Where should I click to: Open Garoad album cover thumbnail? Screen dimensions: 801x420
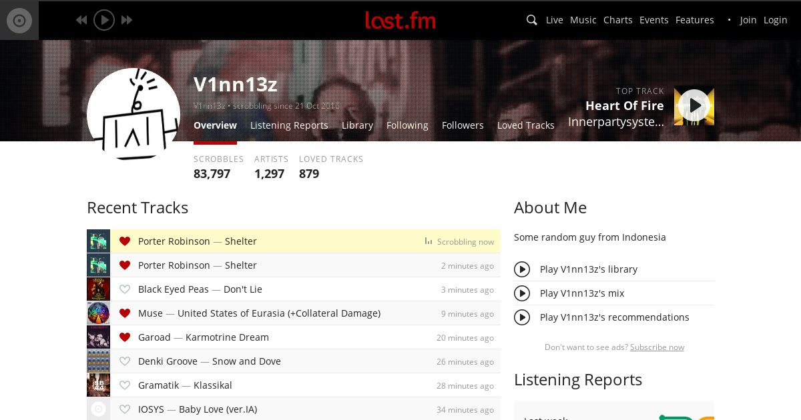tap(98, 337)
